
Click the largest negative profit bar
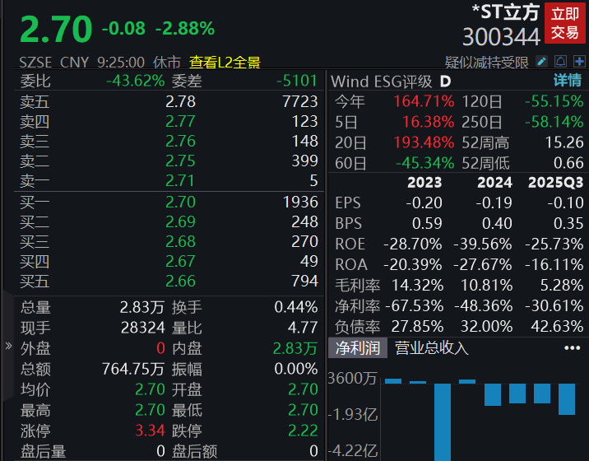click(443, 420)
